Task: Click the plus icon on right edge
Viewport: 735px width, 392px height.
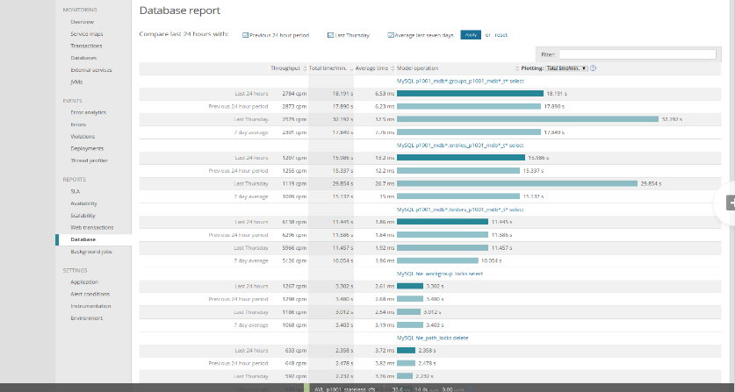Action: tap(730, 202)
